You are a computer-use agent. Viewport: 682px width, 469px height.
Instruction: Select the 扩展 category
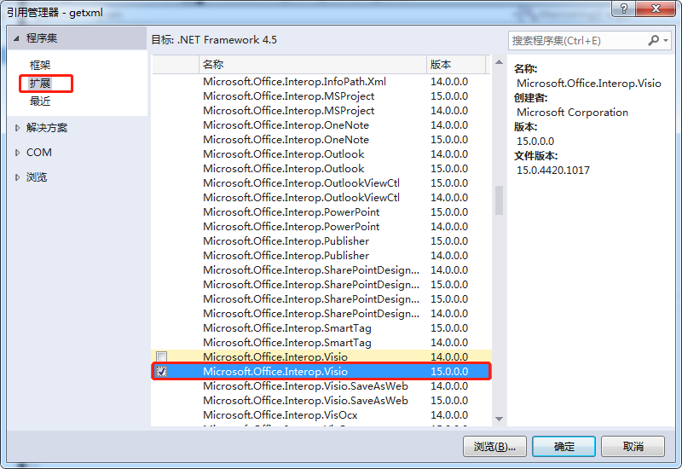(x=40, y=83)
